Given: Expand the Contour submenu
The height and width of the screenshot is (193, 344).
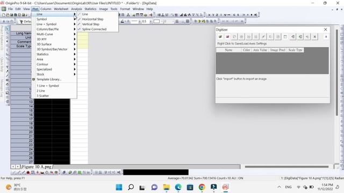Looking at the screenshot, I should [54, 64].
